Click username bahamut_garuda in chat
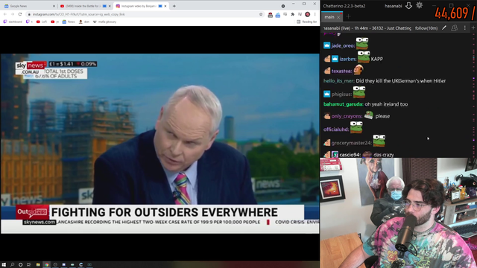The image size is (477, 268). point(343,104)
